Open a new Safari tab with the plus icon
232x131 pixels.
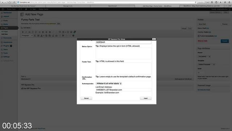pyautogui.click(x=226, y=6)
